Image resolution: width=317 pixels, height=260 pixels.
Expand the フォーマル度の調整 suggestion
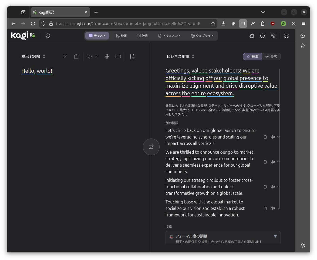tap(275, 236)
